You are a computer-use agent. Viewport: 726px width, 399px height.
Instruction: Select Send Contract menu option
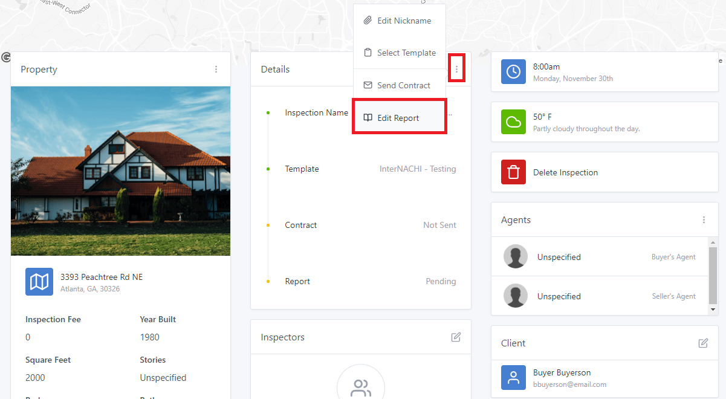tap(403, 85)
